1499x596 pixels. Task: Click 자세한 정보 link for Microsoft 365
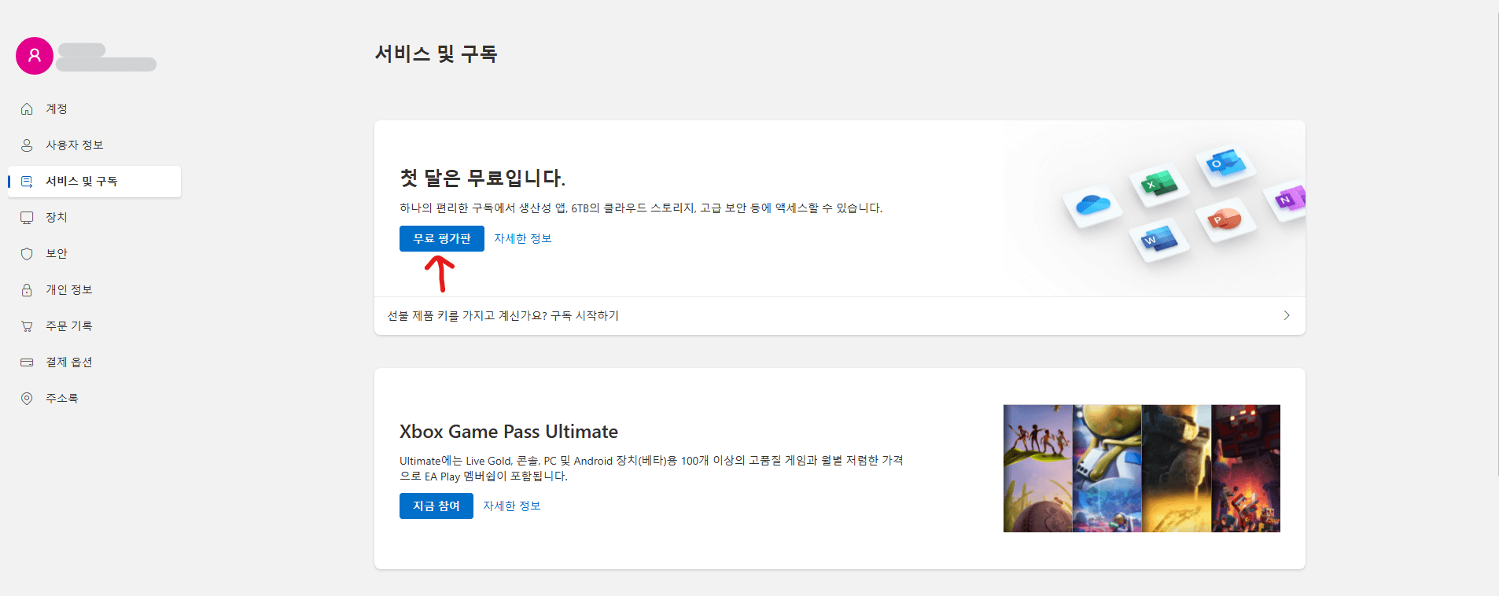coord(523,239)
